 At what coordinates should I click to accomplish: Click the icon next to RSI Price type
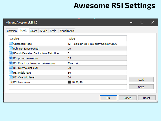(x=11, y=63)
